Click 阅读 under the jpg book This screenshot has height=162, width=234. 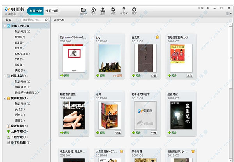(x=101, y=76)
